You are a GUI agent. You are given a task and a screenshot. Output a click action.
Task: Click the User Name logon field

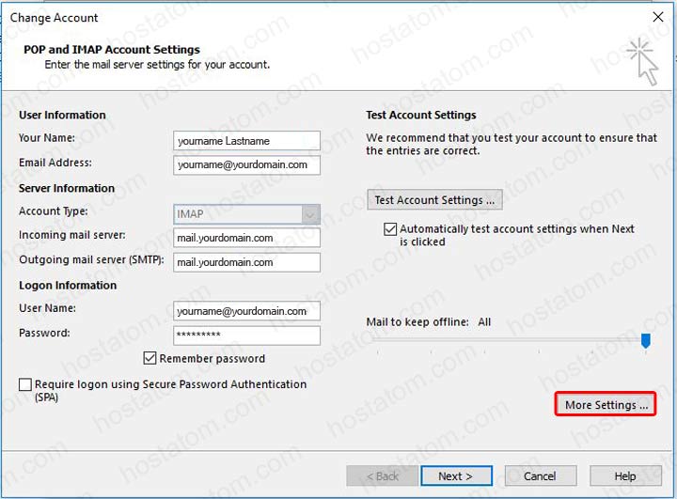click(x=246, y=311)
